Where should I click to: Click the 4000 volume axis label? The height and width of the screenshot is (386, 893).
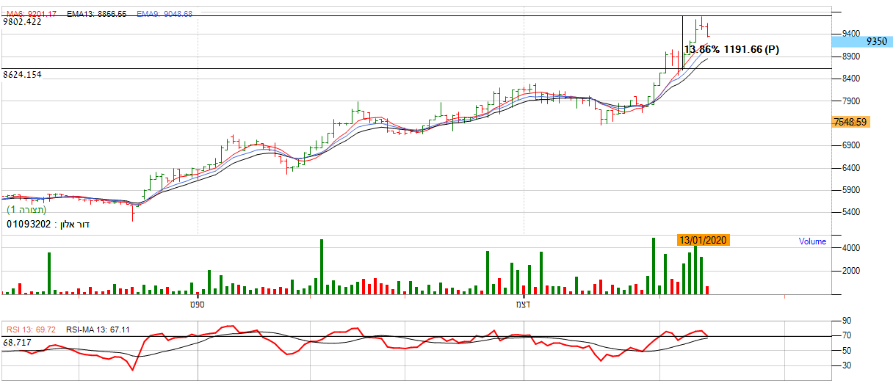pos(851,249)
